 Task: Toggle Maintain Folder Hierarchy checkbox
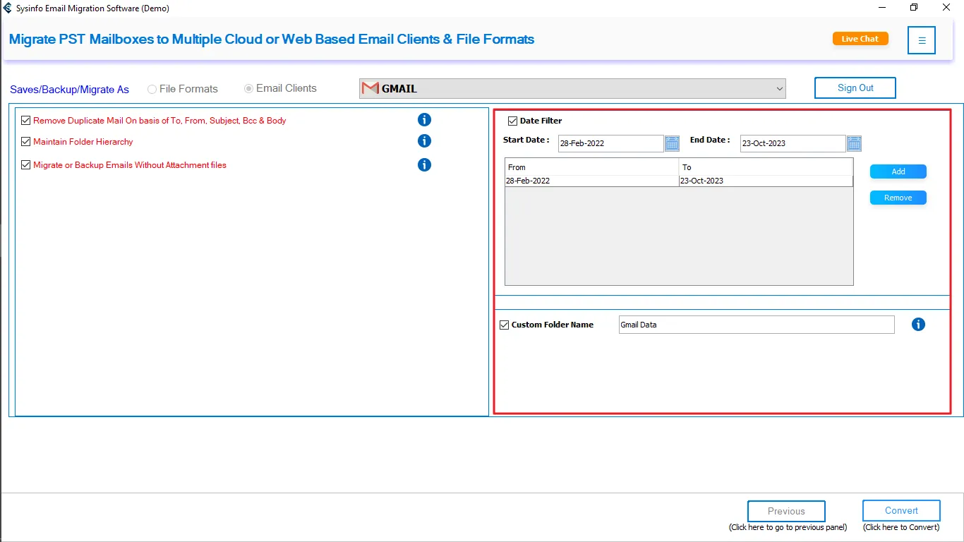point(27,142)
